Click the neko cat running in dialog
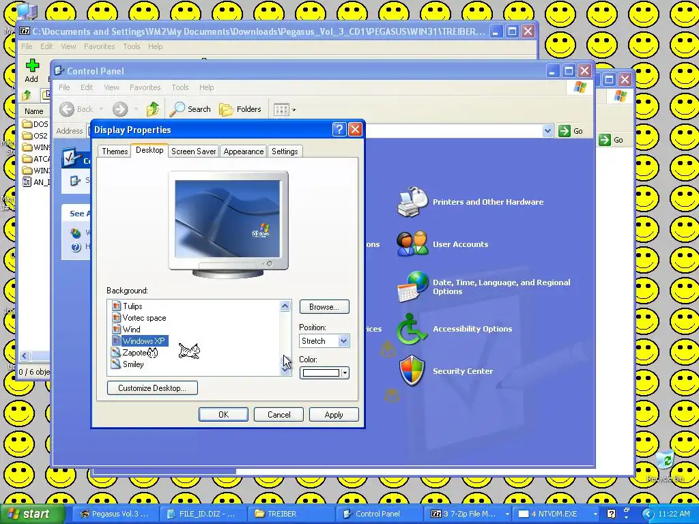The height and width of the screenshot is (524, 699). pyautogui.click(x=189, y=351)
